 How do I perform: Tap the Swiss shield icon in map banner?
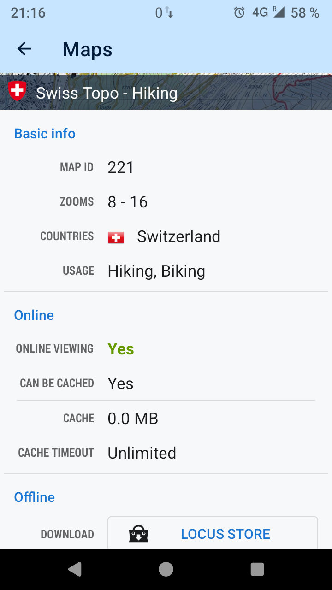pyautogui.click(x=18, y=91)
